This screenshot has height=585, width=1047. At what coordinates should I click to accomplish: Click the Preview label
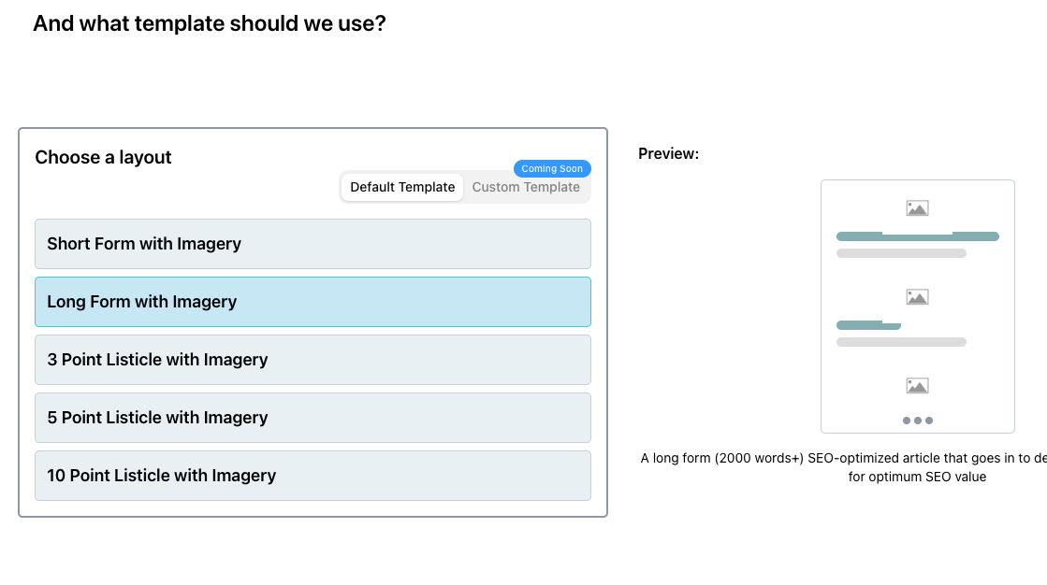(668, 153)
